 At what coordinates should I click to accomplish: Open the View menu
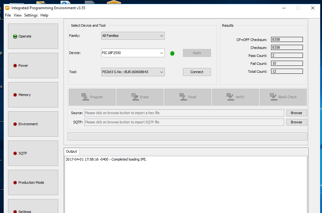tap(17, 15)
